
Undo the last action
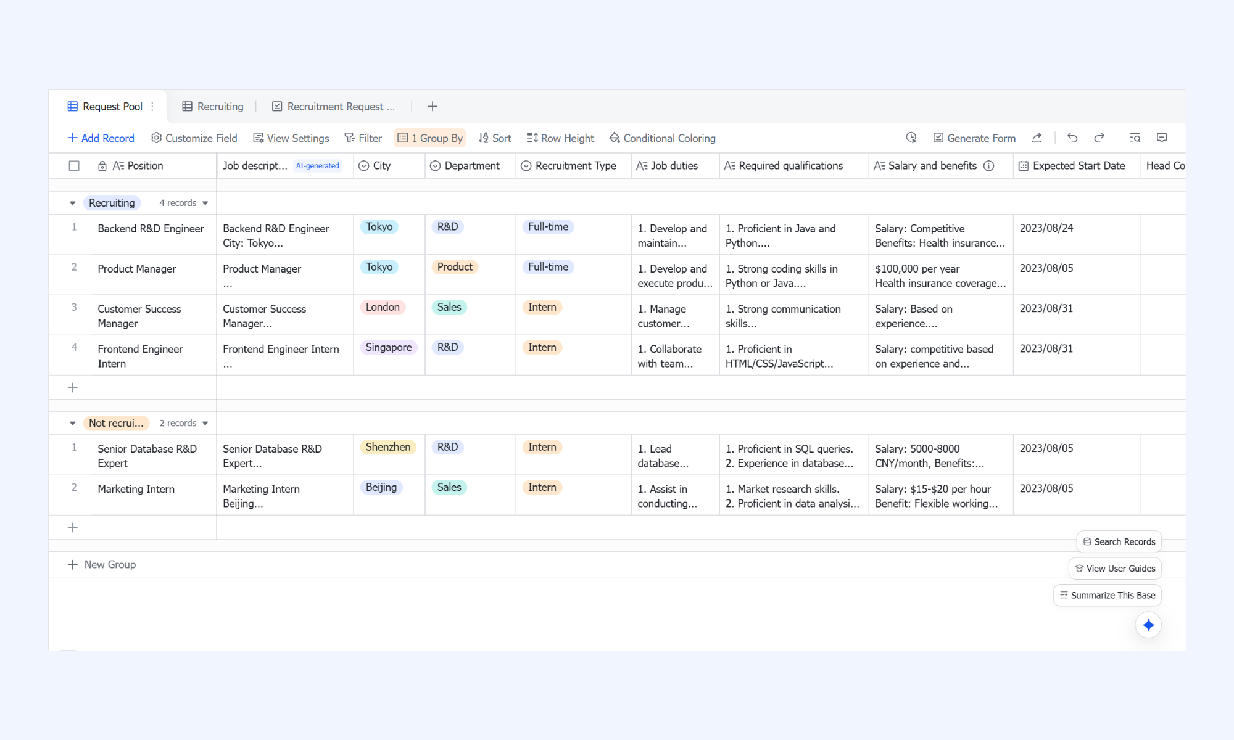pyautogui.click(x=1072, y=138)
